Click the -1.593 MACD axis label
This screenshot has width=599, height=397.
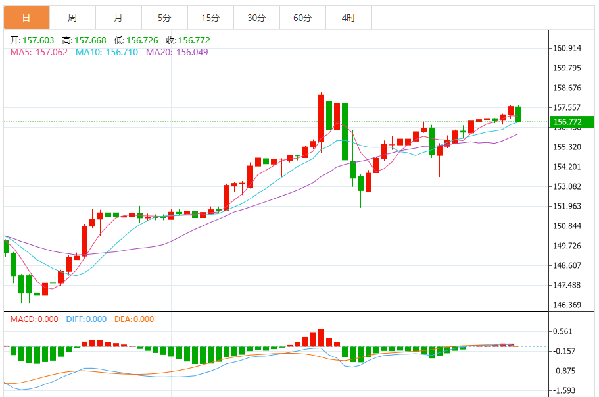(564, 390)
